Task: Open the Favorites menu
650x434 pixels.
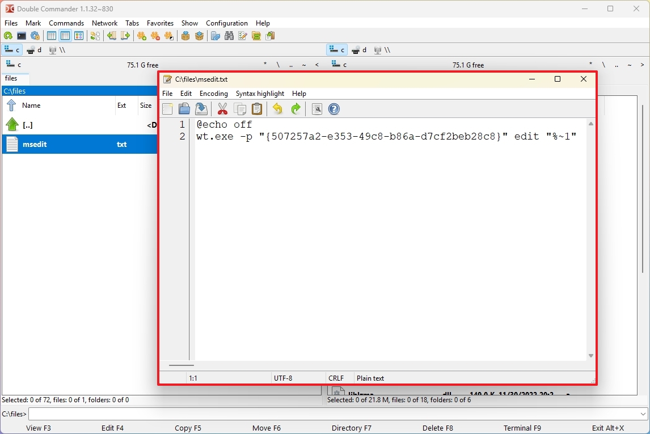Action: [160, 23]
